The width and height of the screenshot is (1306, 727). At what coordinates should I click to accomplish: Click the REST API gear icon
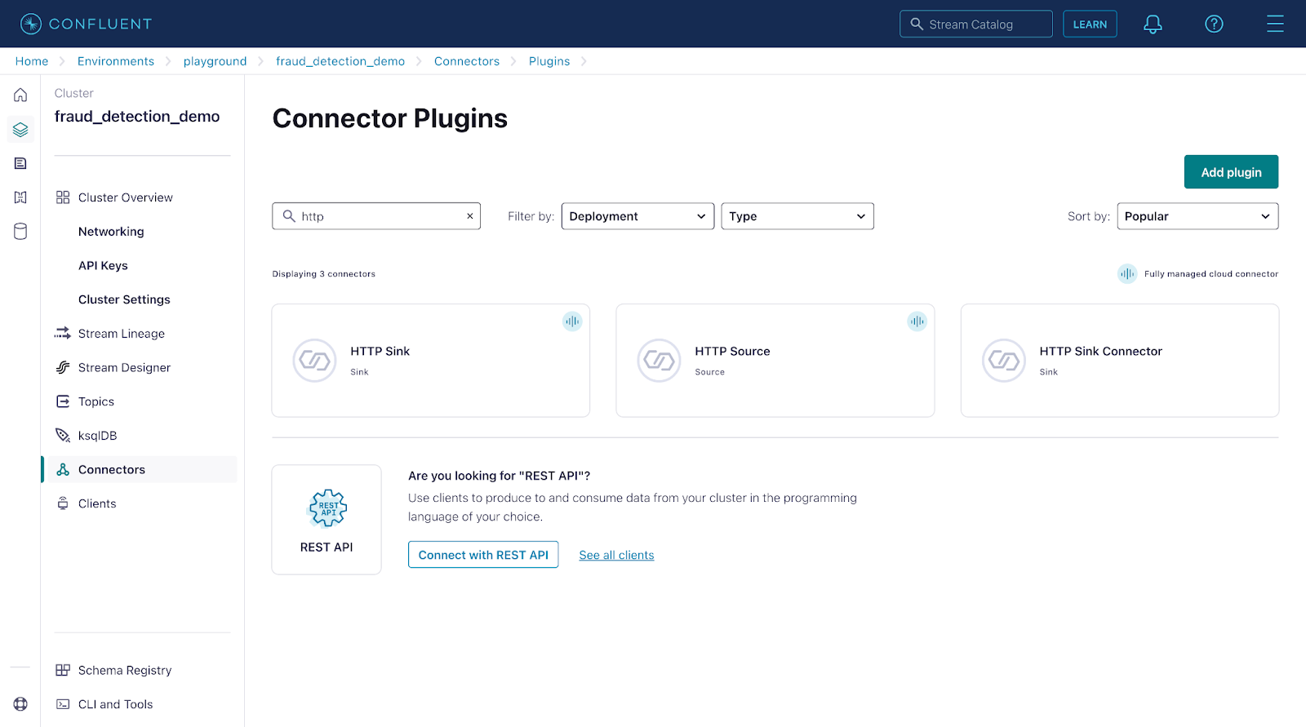click(327, 508)
